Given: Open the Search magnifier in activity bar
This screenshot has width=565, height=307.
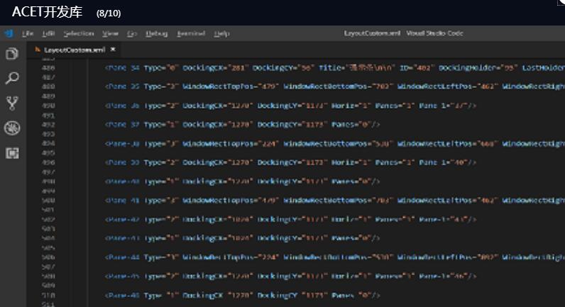Looking at the screenshot, I should coord(11,78).
